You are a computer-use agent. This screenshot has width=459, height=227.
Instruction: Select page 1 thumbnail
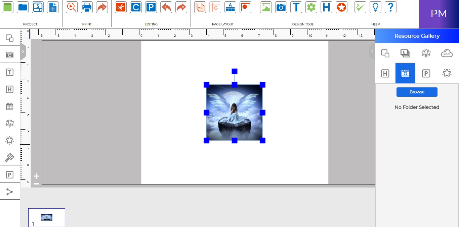(47, 218)
